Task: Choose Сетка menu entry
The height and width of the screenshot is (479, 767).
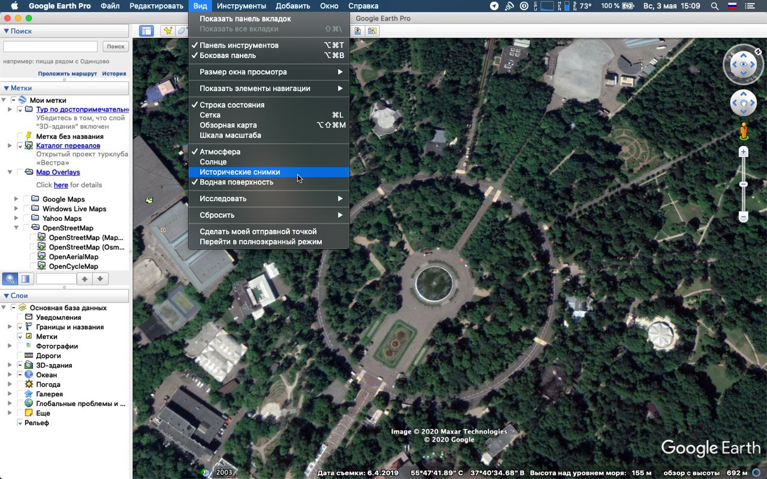Action: [268, 115]
